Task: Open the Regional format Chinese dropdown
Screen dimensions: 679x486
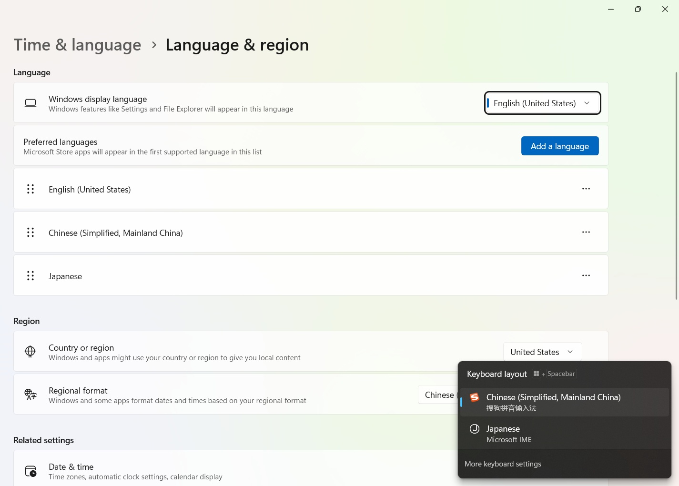Action: tap(438, 395)
